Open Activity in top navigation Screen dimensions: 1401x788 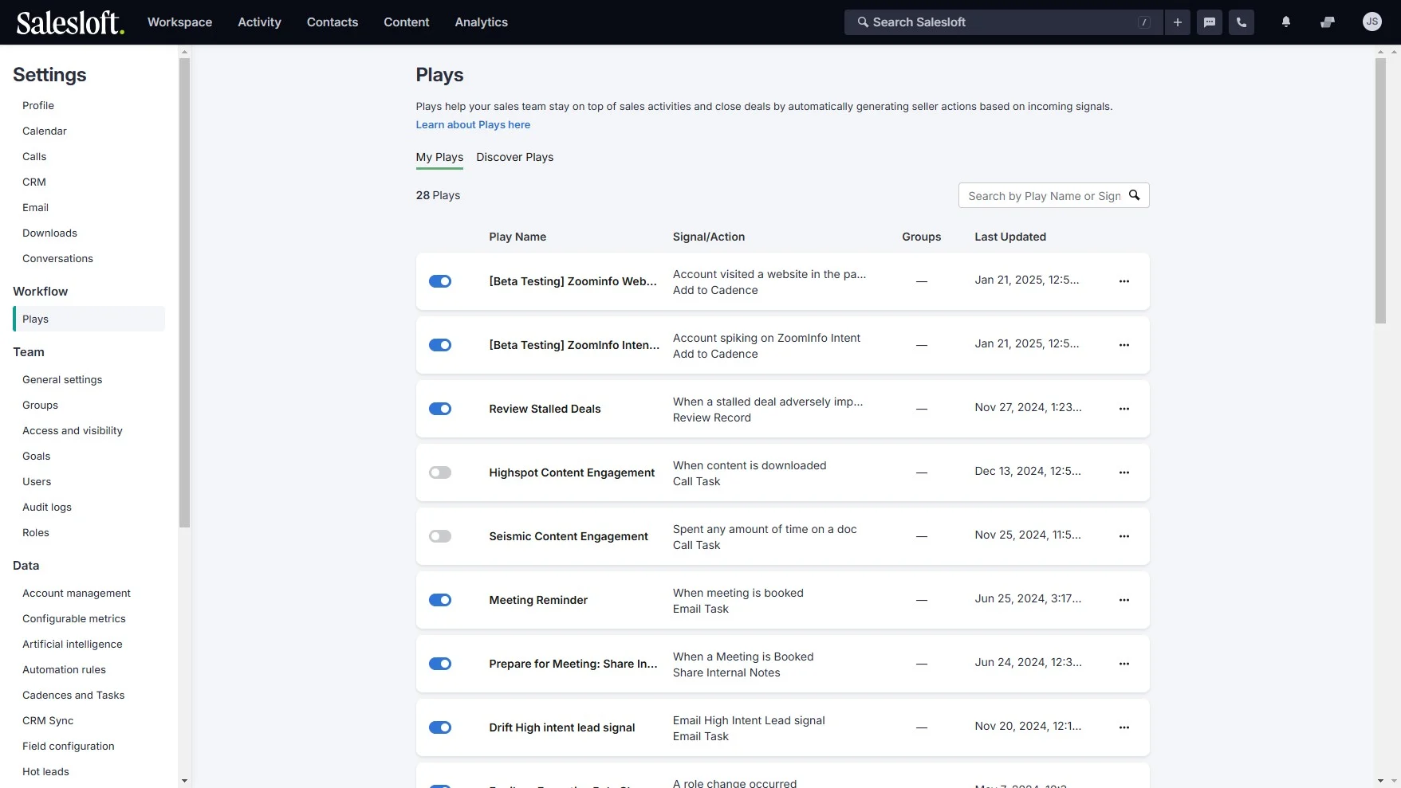click(259, 22)
